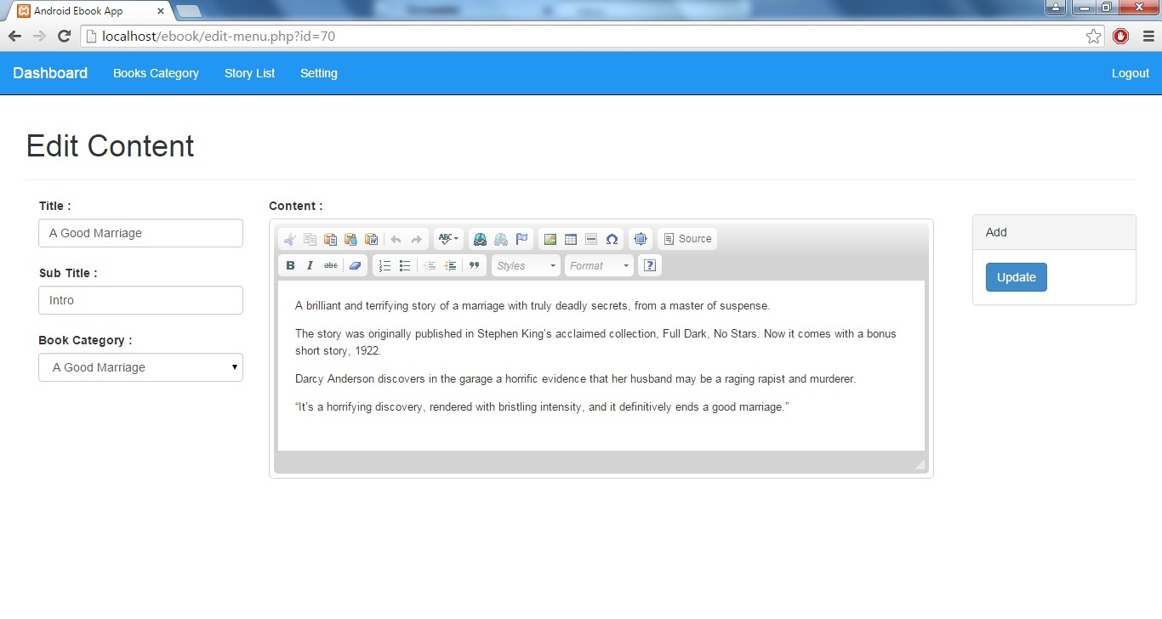Viewport: 1162px width, 619px height.
Task: Insert a table via the Table icon
Action: (x=571, y=239)
